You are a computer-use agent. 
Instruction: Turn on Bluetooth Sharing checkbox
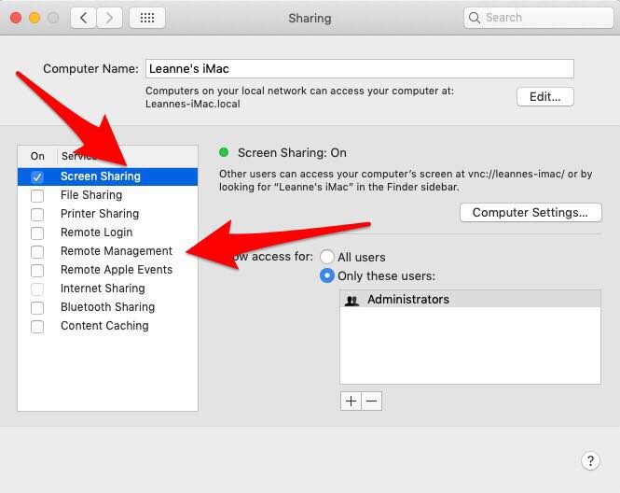coord(37,308)
